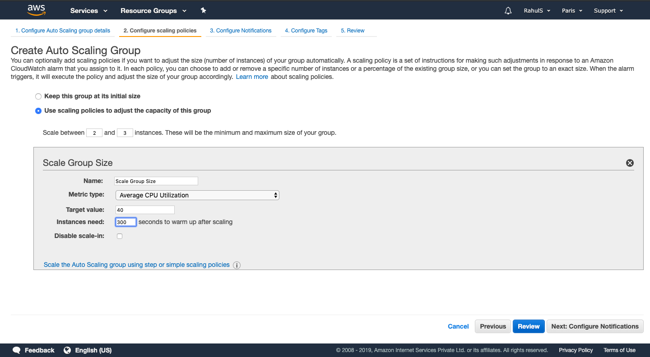Image resolution: width=650 pixels, height=357 pixels.
Task: Open the Services menu
Action: tap(88, 10)
